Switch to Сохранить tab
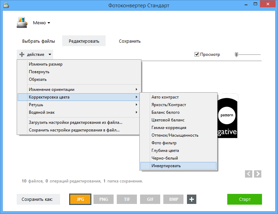This screenshot has height=214, width=278. click(130, 41)
